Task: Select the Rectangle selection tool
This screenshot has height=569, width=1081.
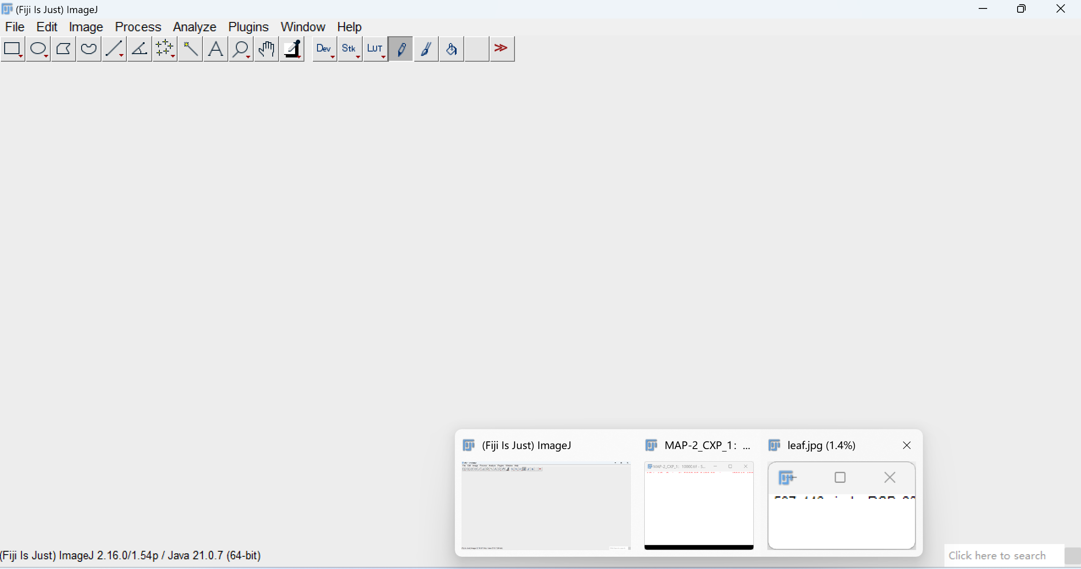Action: pyautogui.click(x=13, y=49)
